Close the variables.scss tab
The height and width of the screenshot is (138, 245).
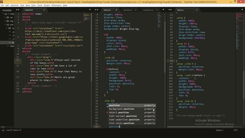click(x=157, y=10)
